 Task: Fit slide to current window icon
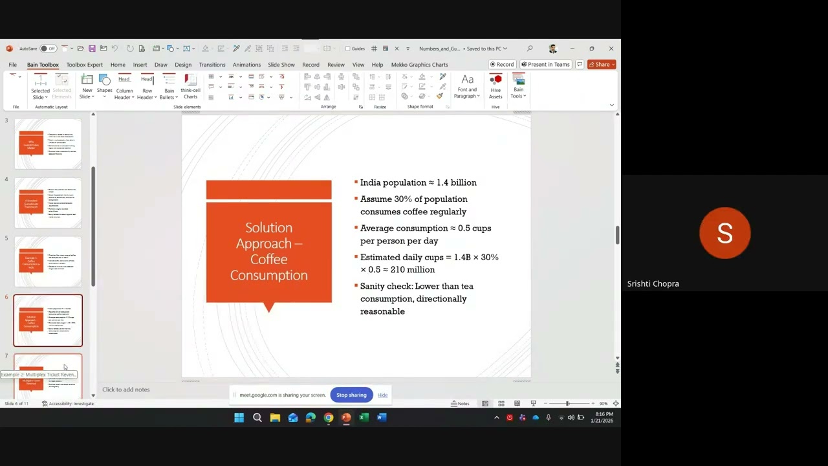pyautogui.click(x=616, y=404)
